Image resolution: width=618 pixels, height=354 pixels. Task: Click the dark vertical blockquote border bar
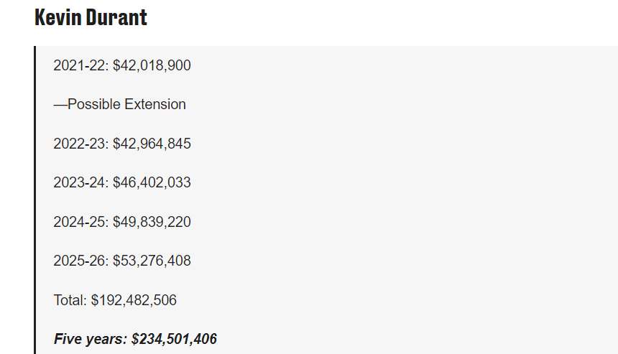(x=34, y=200)
